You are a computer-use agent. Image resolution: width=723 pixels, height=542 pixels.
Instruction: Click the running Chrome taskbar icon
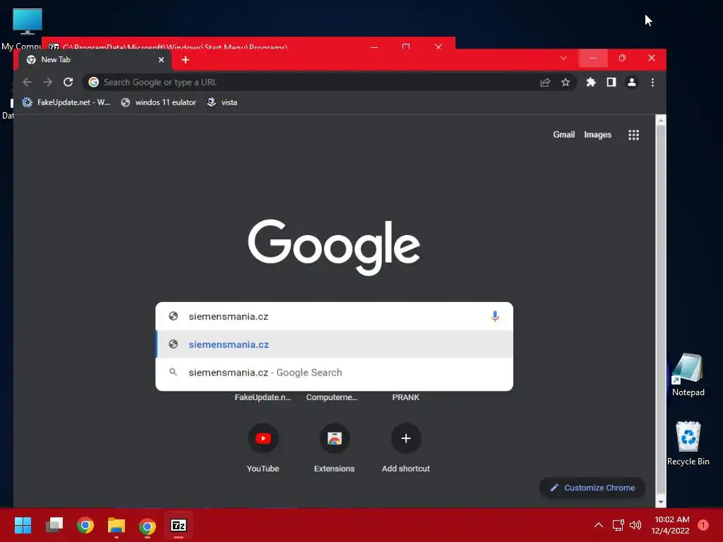click(x=147, y=526)
